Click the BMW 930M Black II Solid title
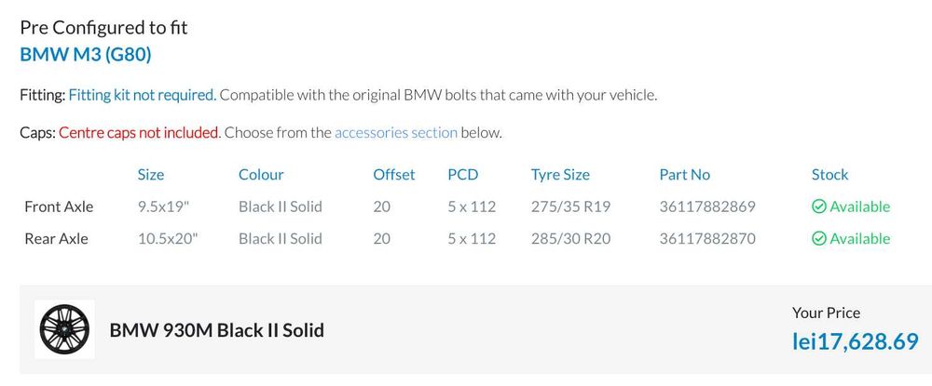This screenshot has width=932, height=386. pyautogui.click(x=217, y=329)
